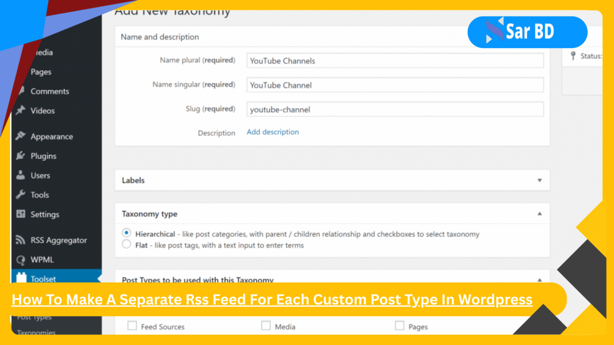Select the RSS Aggregator icon in sidebar
This screenshot has height=345, width=614.
click(x=21, y=240)
